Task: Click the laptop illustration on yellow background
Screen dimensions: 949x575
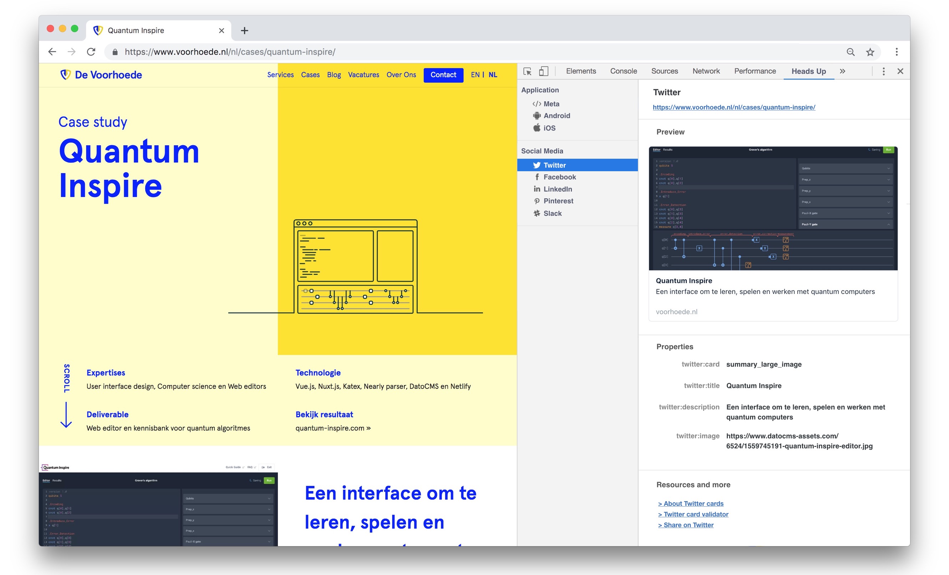Action: (x=355, y=266)
